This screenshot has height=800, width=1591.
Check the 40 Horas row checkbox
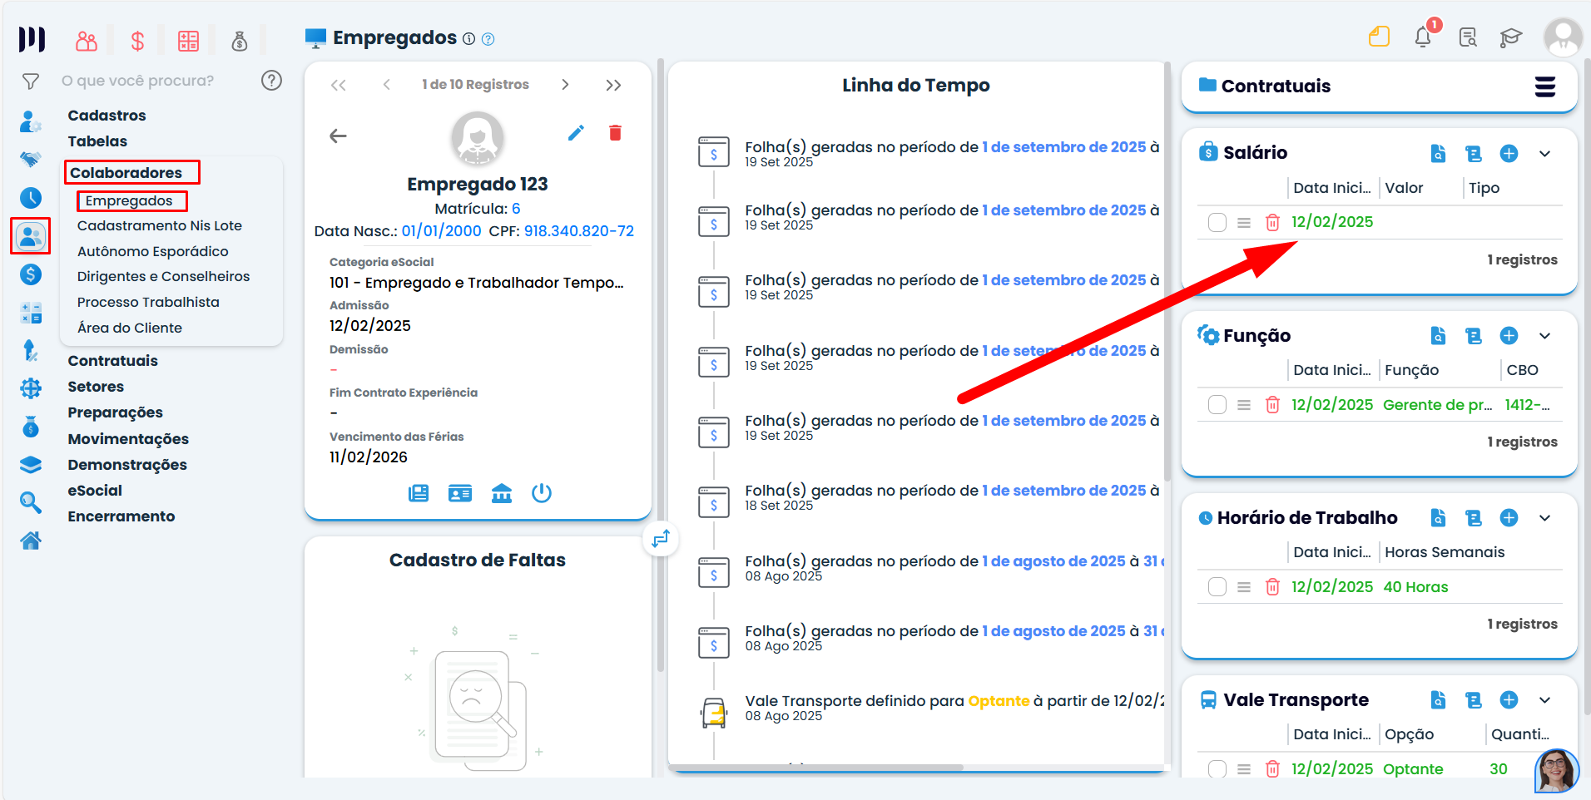[1217, 586]
